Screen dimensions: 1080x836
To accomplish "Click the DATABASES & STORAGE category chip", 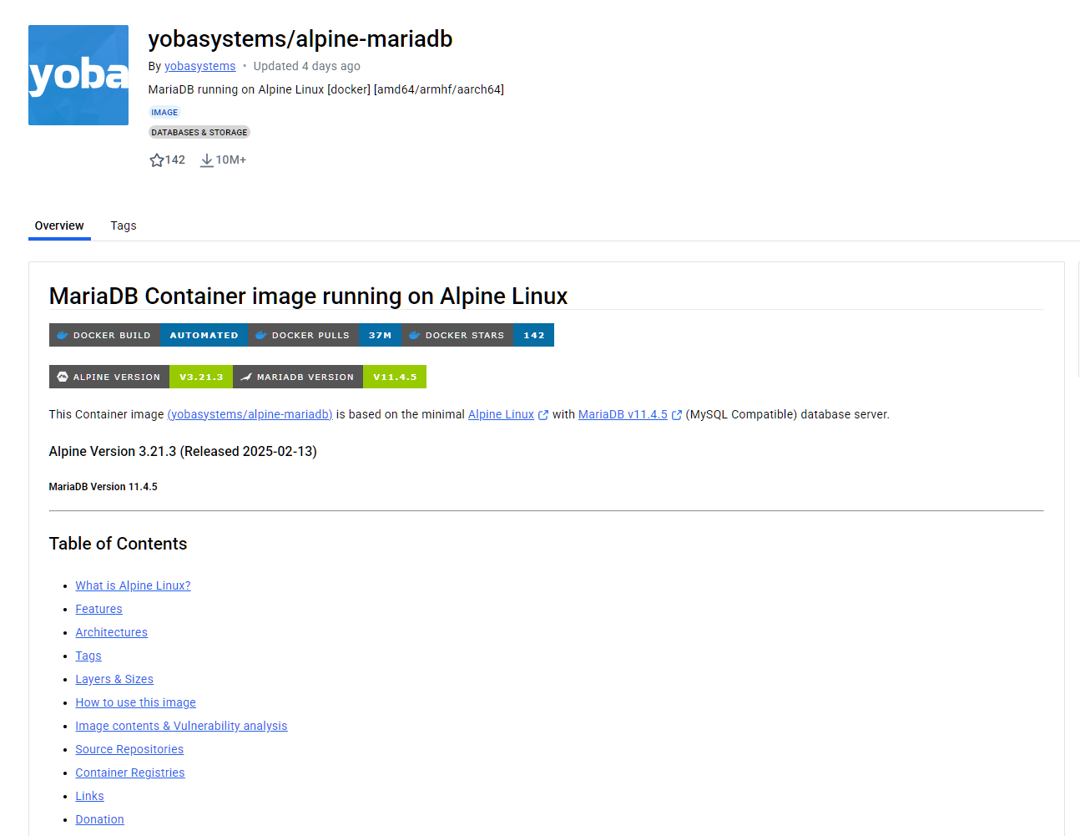I will point(199,132).
